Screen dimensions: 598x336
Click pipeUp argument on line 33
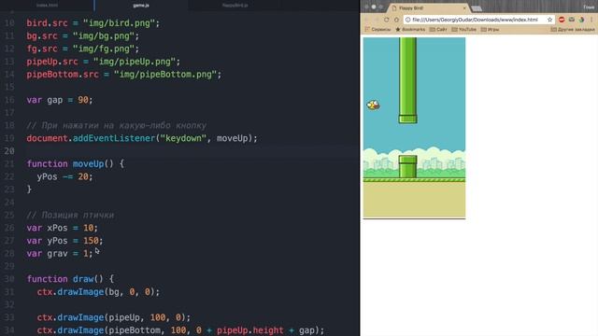point(124,317)
